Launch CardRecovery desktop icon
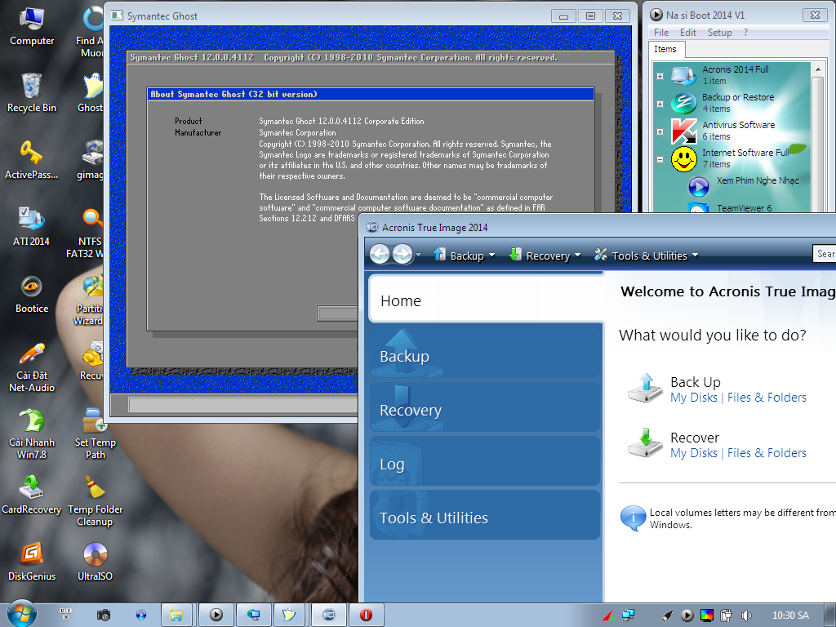The height and width of the screenshot is (627, 836). point(32,494)
